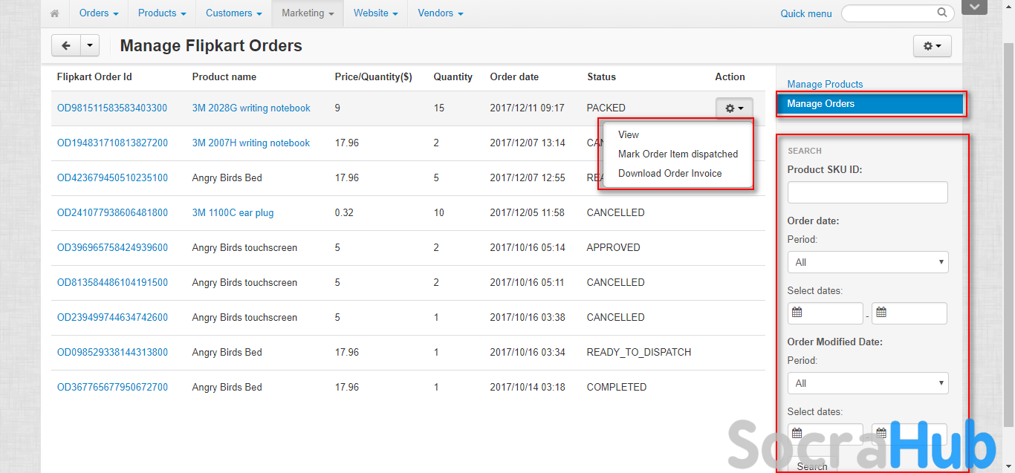Click the Product SKU ID input field
Viewport: 1015px width, 473px height.
867,192
